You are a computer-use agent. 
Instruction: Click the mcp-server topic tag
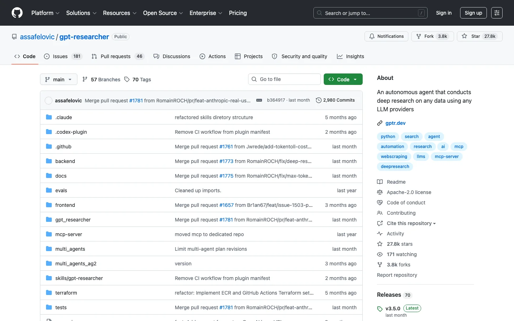click(447, 157)
